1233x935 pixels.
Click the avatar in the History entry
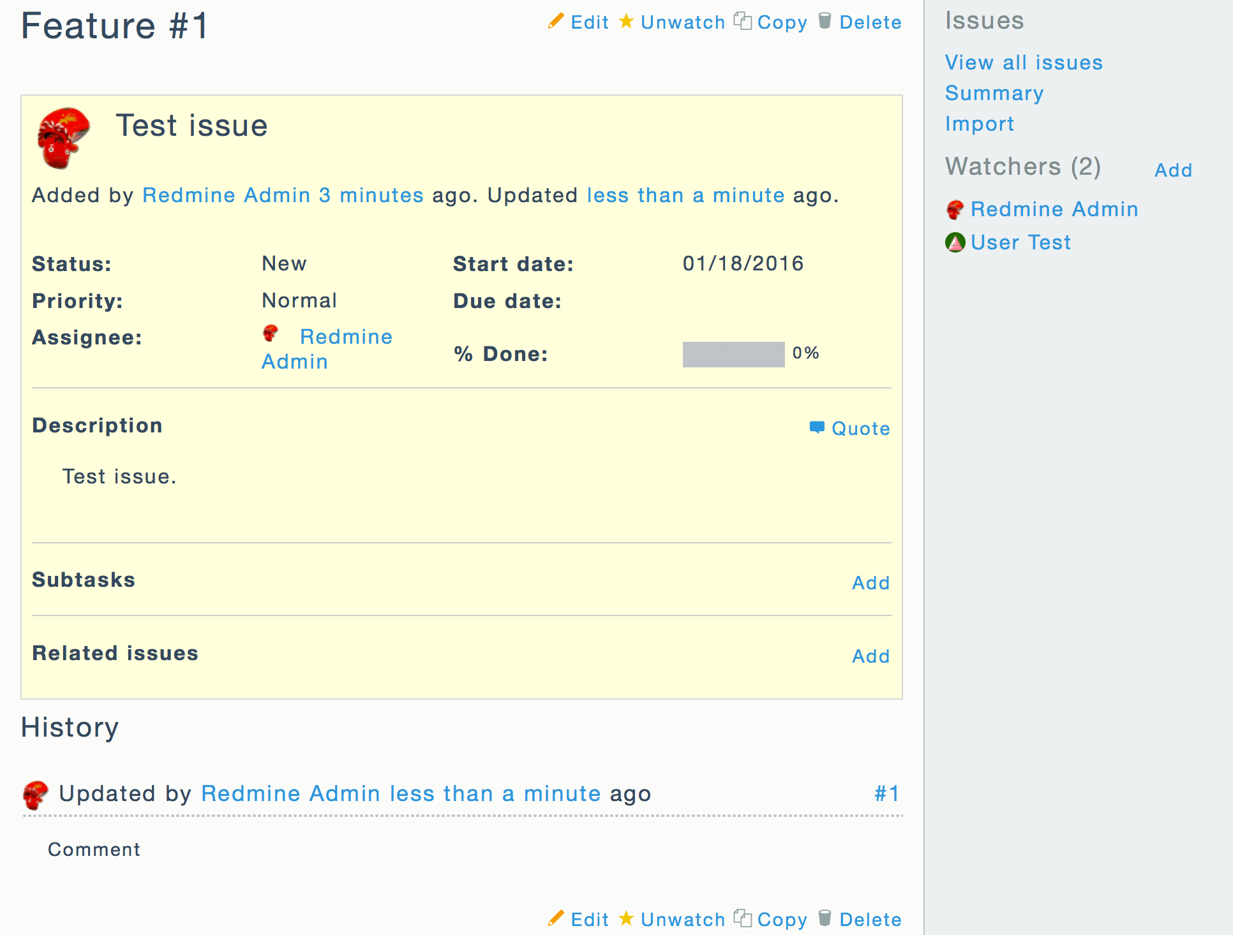click(x=36, y=795)
